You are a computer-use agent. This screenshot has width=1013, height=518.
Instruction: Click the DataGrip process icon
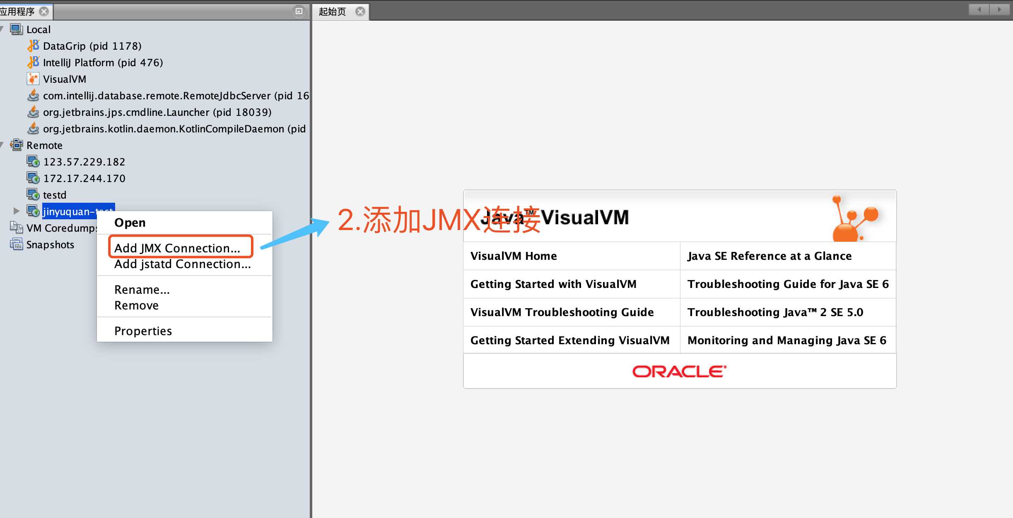[x=33, y=46]
